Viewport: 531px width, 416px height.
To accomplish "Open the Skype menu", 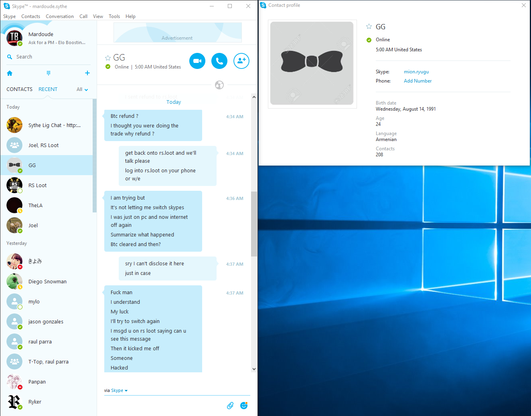I will [10, 16].
